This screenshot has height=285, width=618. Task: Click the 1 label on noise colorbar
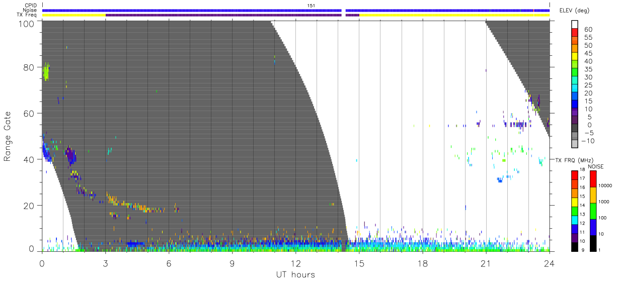click(600, 250)
